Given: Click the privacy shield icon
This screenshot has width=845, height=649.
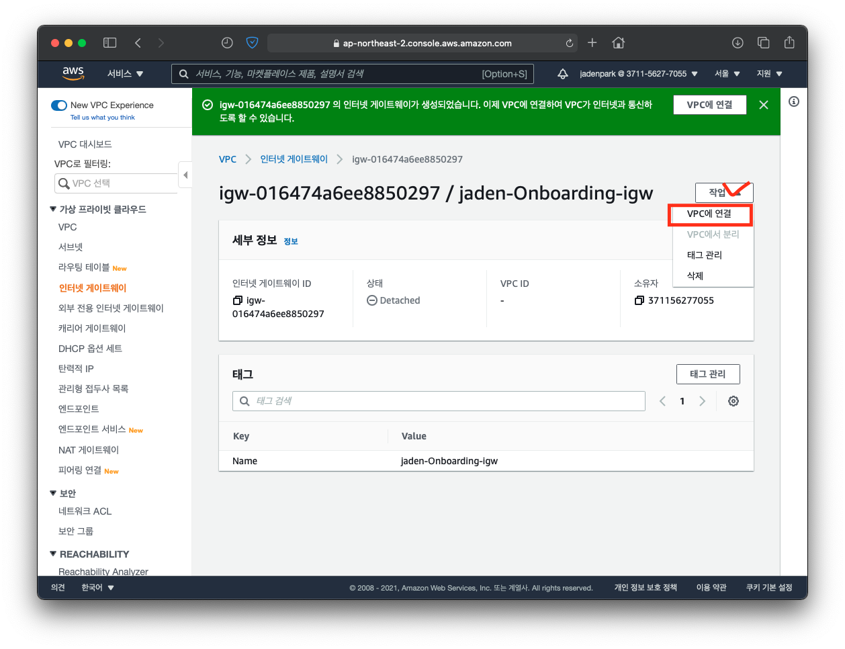Looking at the screenshot, I should tap(252, 43).
